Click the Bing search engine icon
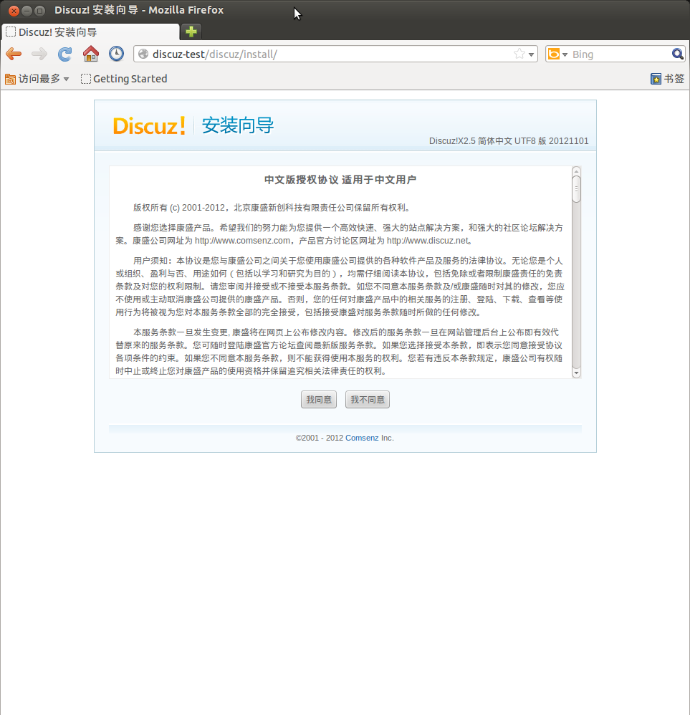 click(x=553, y=54)
